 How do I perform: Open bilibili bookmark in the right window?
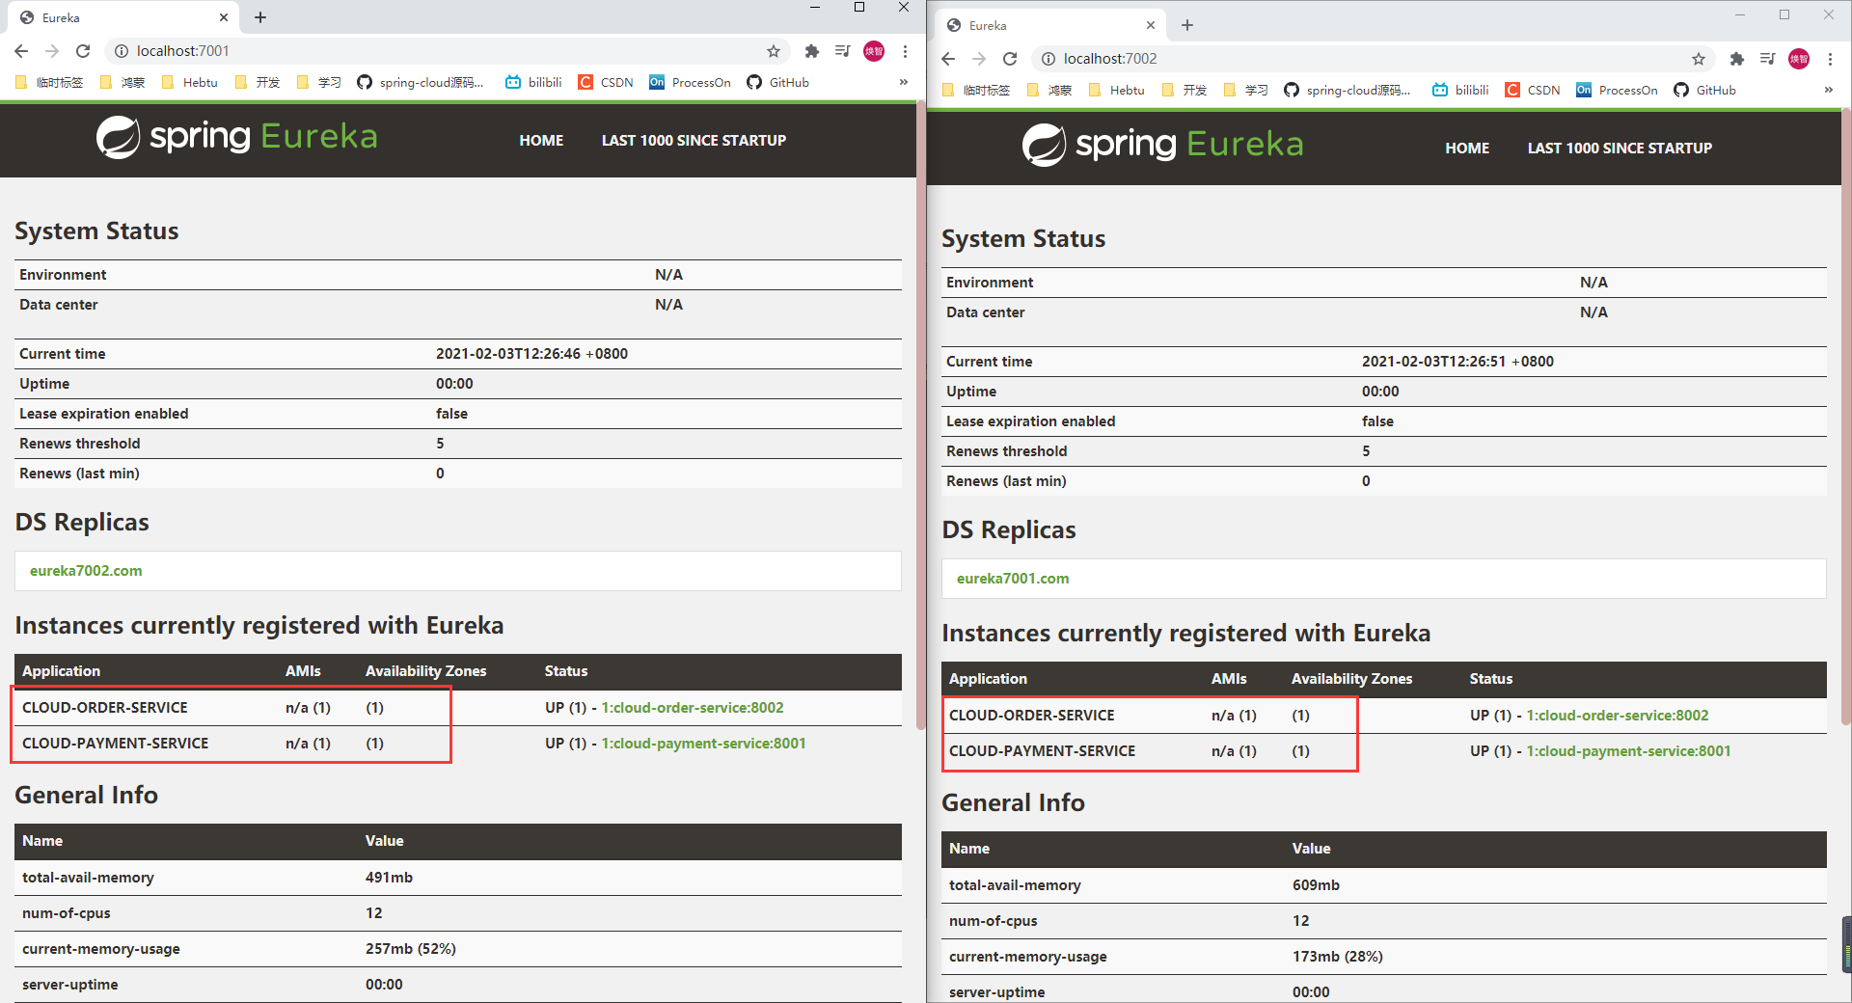(1460, 90)
